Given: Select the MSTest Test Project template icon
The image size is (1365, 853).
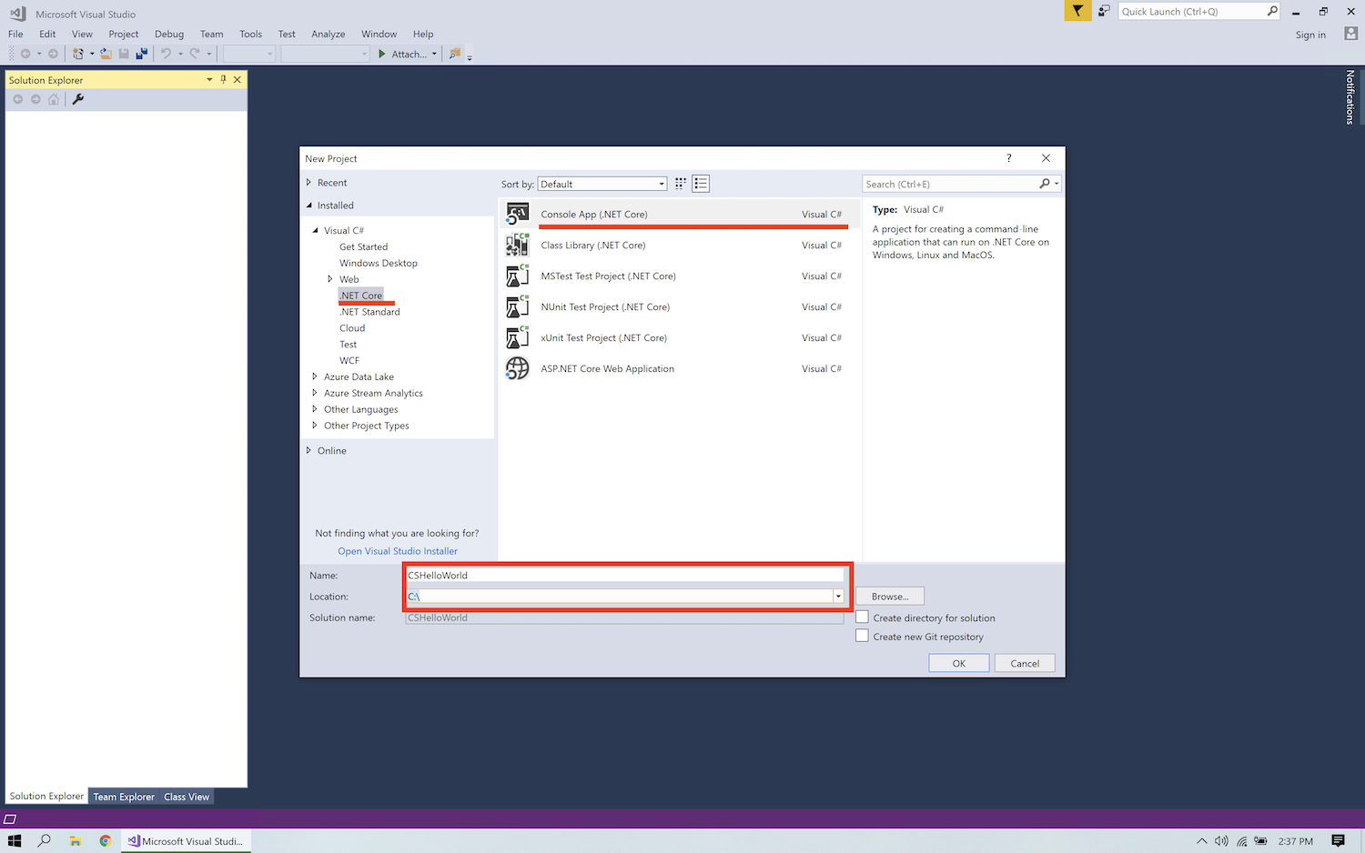Looking at the screenshot, I should pyautogui.click(x=518, y=276).
